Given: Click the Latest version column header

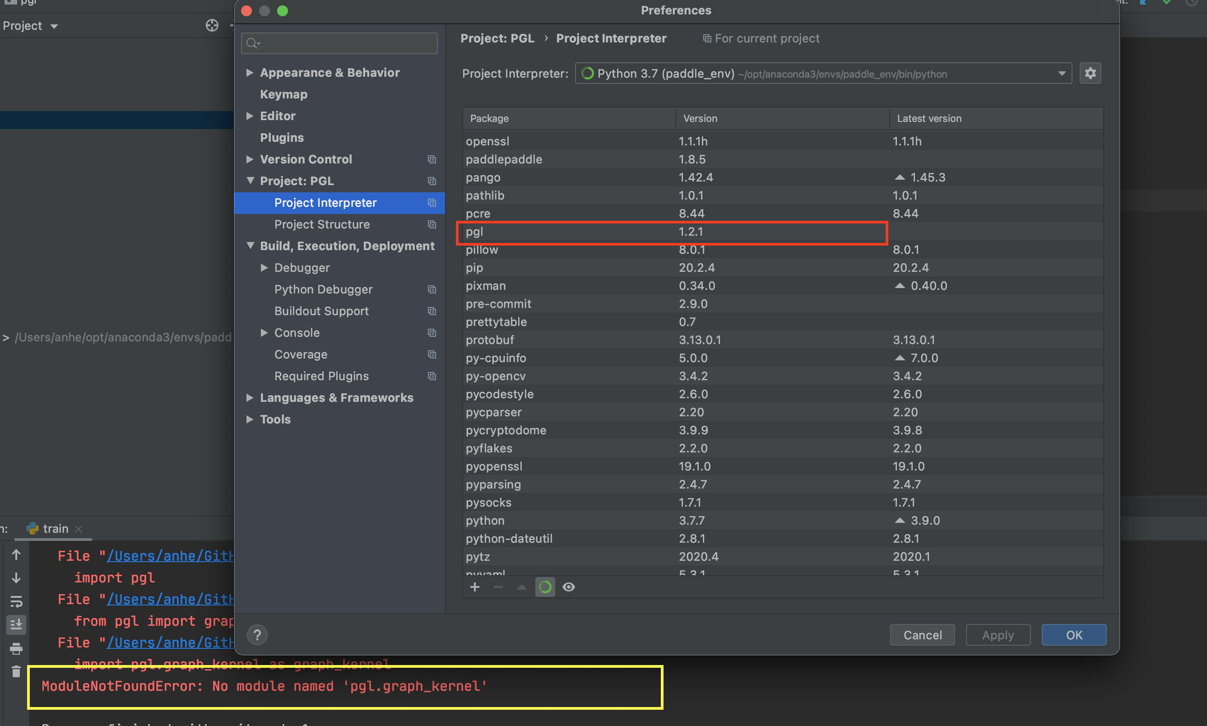Looking at the screenshot, I should [x=996, y=118].
